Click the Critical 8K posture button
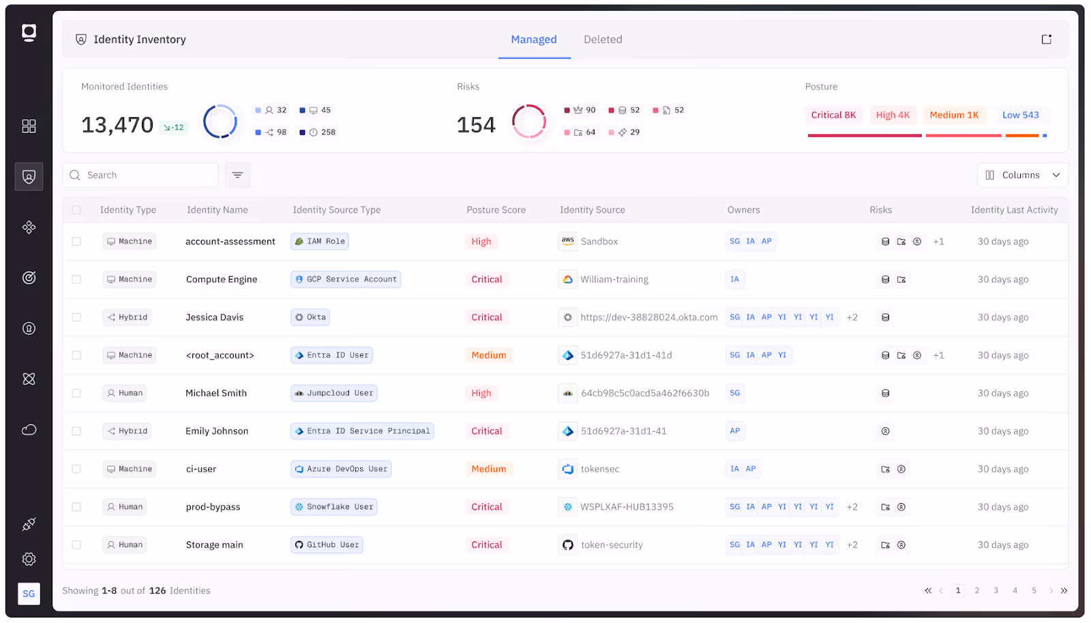Screen dimensions: 1091x623 coord(833,115)
